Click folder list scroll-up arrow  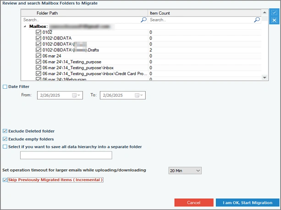coord(264,13)
